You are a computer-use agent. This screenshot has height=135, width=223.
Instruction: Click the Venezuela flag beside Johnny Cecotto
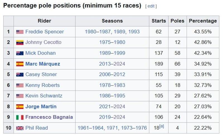(20, 43)
